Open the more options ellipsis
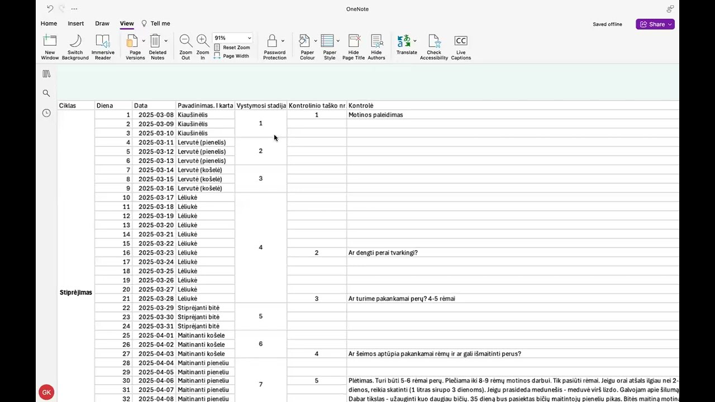This screenshot has height=402, width=715. (x=74, y=9)
